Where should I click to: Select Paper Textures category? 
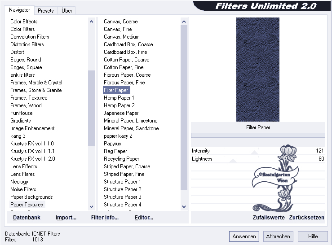point(27,204)
